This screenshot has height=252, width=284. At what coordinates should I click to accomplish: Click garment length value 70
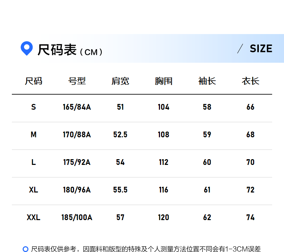pos(251,162)
